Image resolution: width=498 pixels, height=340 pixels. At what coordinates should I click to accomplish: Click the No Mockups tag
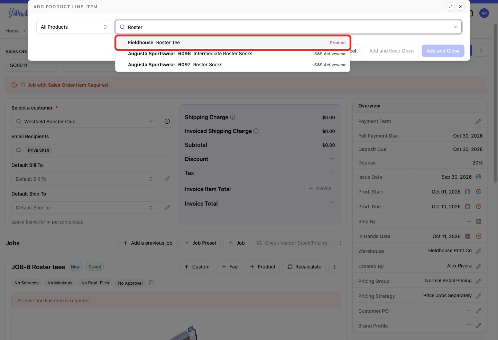click(60, 283)
